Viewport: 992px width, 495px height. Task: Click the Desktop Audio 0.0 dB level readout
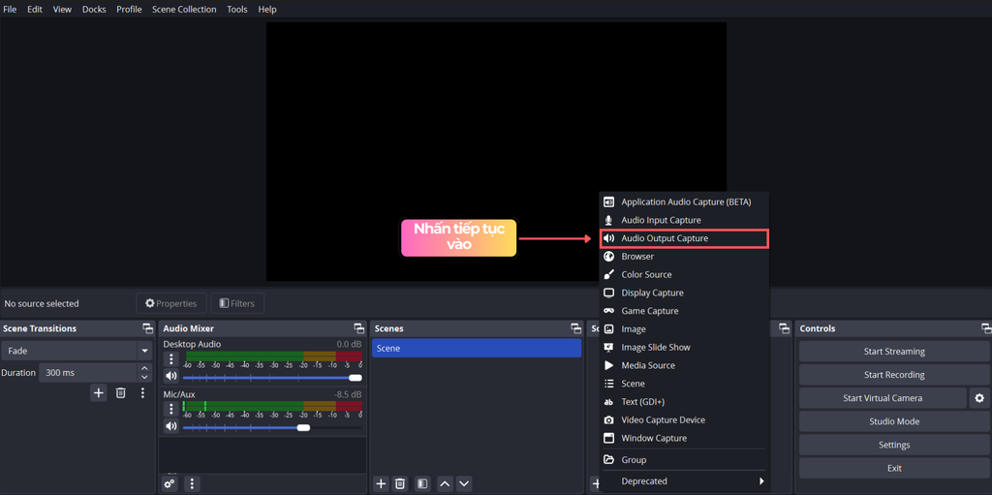click(x=349, y=344)
